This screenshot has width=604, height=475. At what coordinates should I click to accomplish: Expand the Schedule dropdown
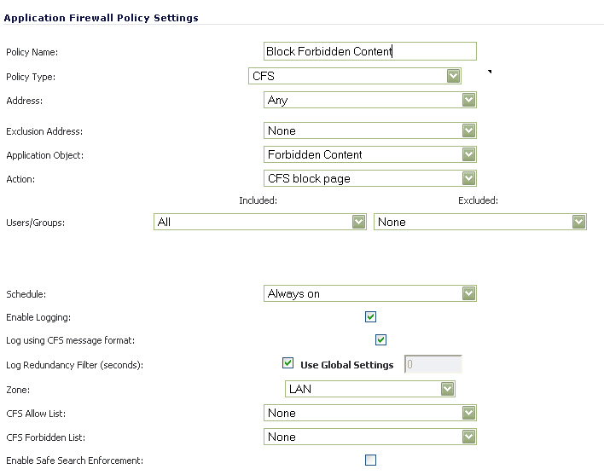[x=370, y=293]
